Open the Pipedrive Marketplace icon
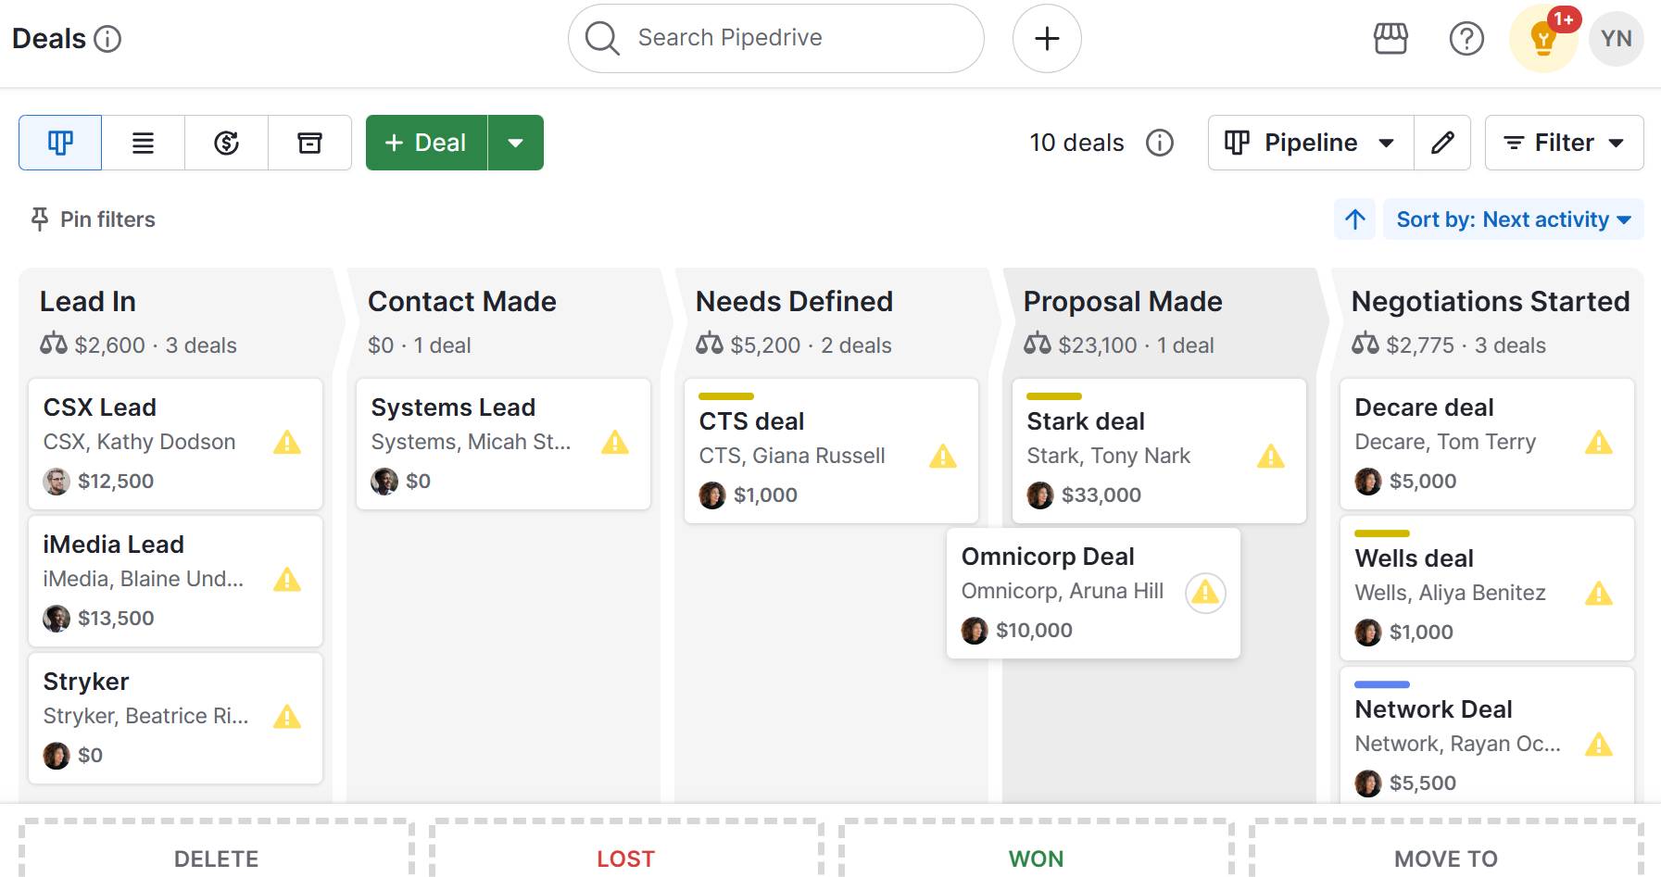 [x=1390, y=38]
